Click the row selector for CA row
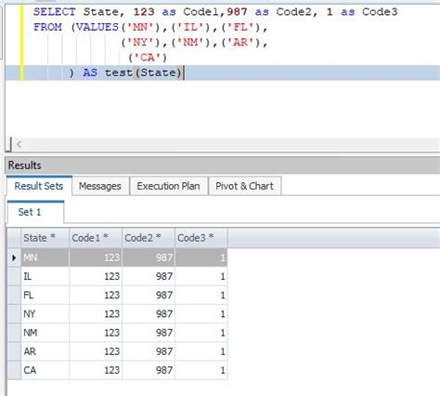 14,370
